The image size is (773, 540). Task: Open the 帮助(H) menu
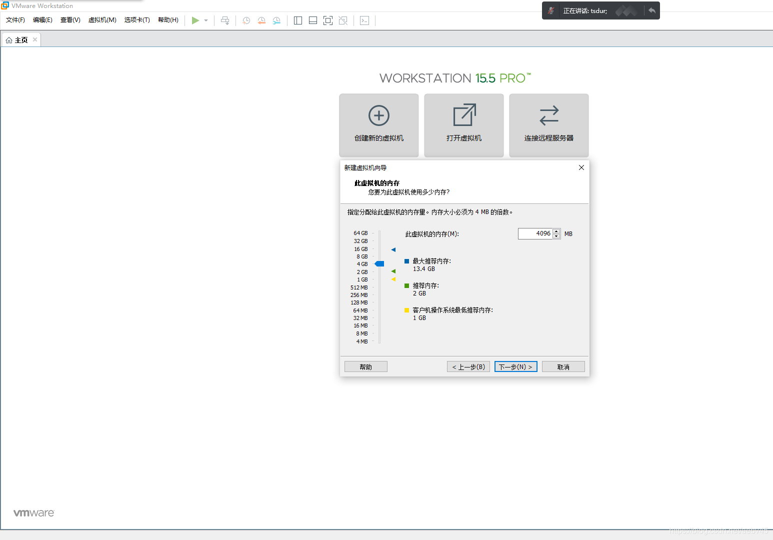click(x=168, y=20)
